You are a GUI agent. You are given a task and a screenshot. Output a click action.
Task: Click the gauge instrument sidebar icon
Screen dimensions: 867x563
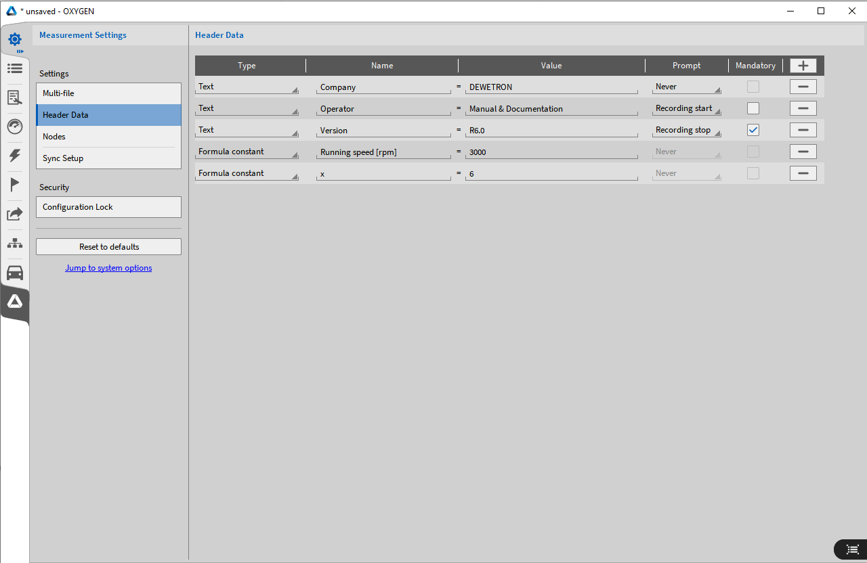[15, 127]
